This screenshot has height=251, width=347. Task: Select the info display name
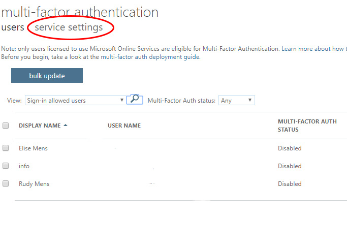pyautogui.click(x=24, y=166)
